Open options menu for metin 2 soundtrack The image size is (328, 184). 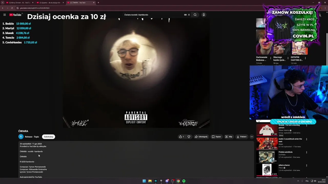click(x=306, y=139)
